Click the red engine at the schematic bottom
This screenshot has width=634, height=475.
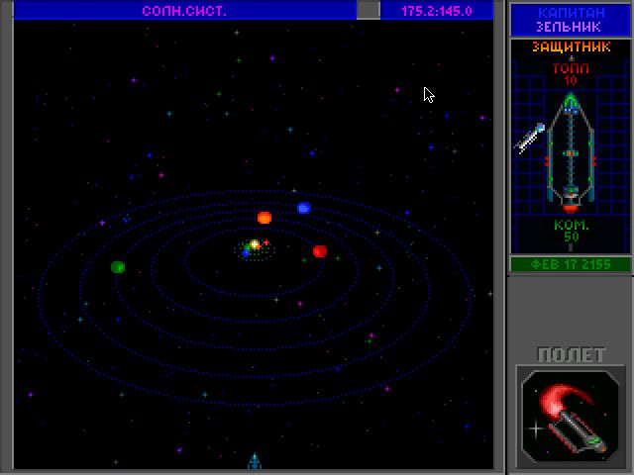pos(571,209)
